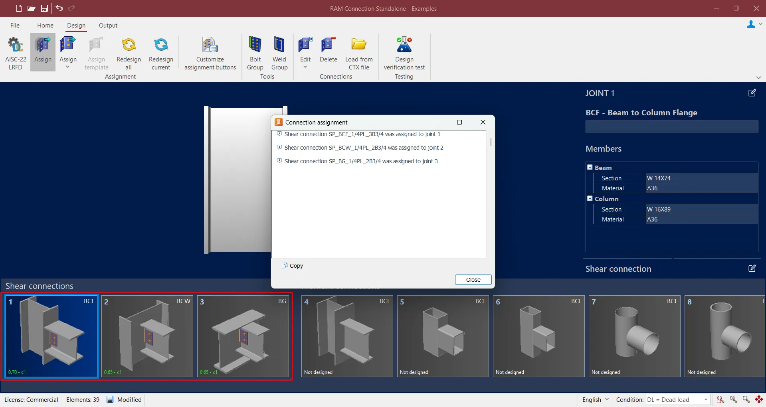Screen dimensions: 766x407
Task: Click the License: Commercial status text
Action: [x=31, y=399]
